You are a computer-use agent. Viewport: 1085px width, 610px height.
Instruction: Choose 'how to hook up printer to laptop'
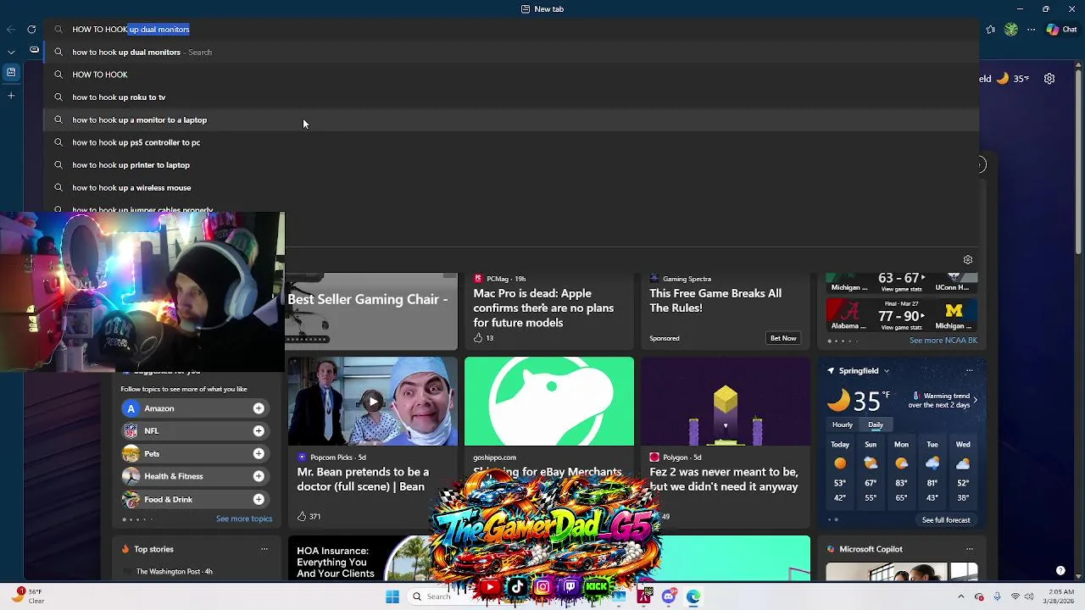(x=511, y=165)
